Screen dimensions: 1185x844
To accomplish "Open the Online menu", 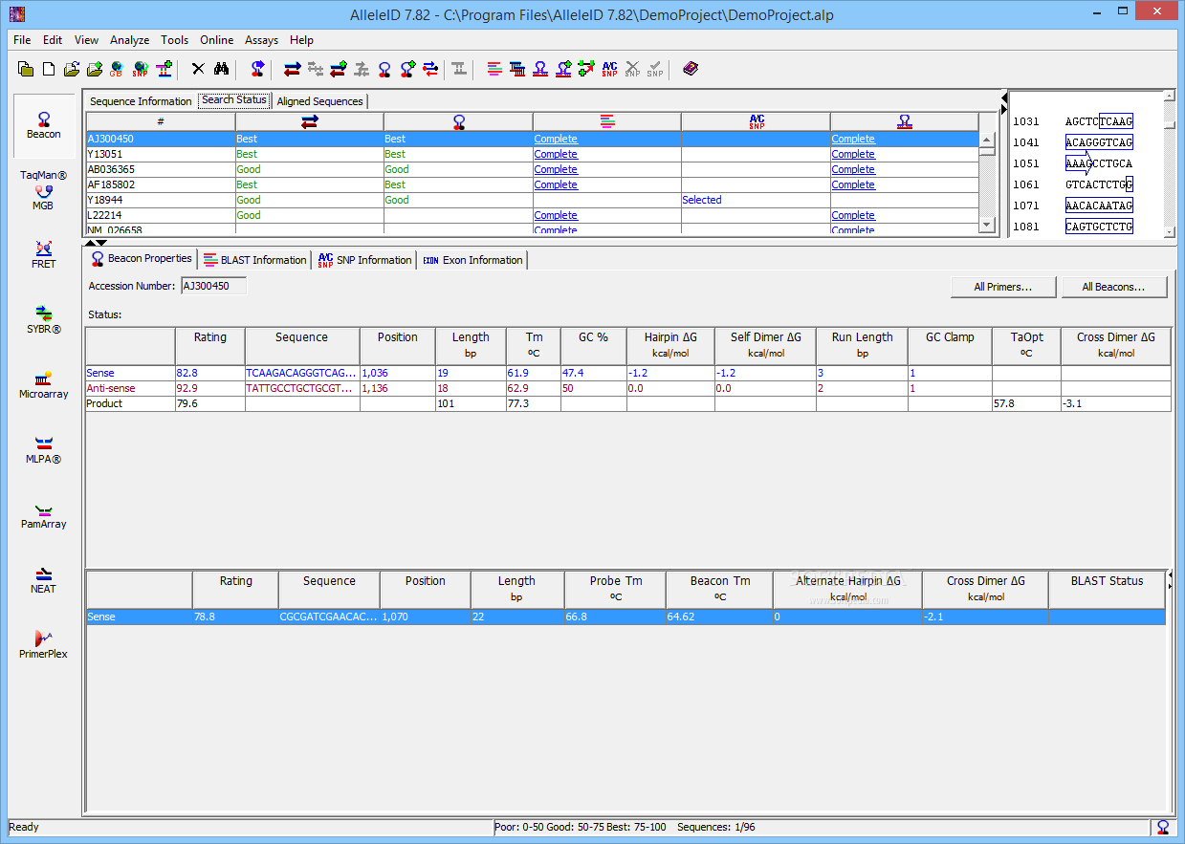I will click(x=216, y=40).
